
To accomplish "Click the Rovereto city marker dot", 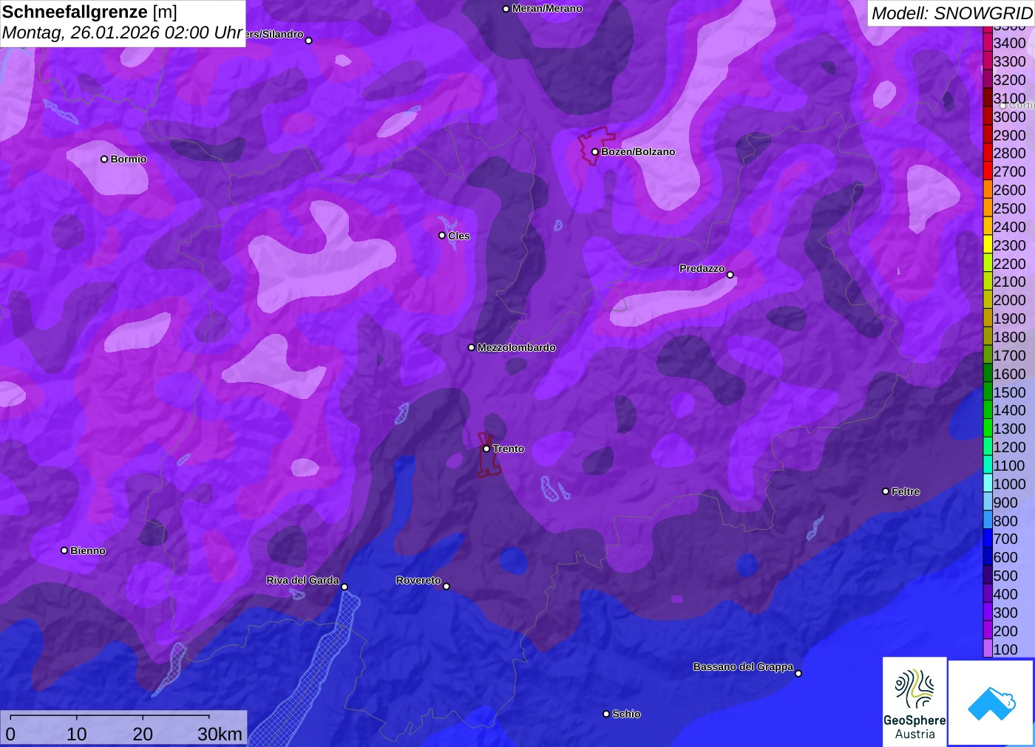I will [447, 587].
